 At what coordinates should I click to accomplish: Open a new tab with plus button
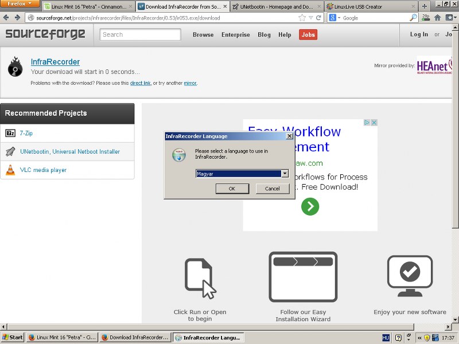pyautogui.click(x=425, y=6)
